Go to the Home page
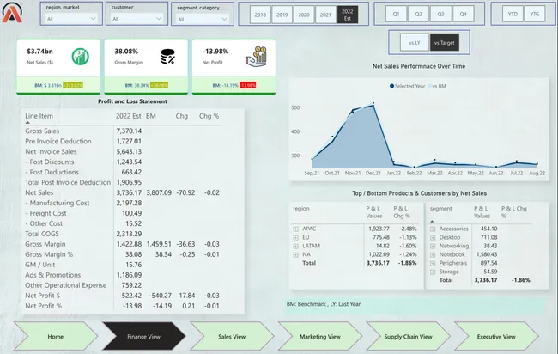558x354 pixels. tap(56, 336)
